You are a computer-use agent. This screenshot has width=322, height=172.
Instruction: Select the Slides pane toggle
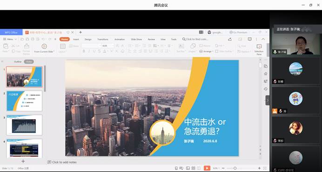29,62
